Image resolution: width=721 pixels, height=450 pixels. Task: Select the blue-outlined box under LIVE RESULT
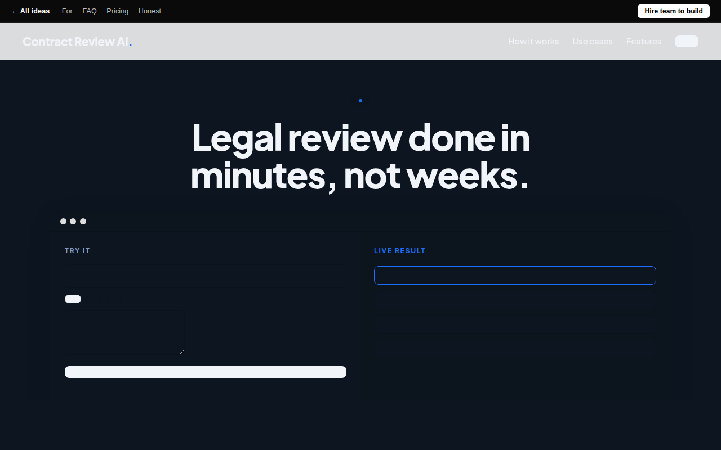tap(515, 275)
